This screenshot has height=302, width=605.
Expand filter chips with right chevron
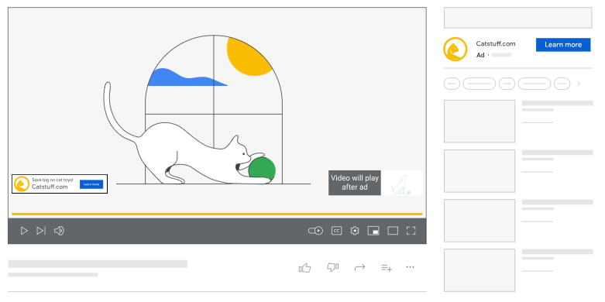pos(579,84)
